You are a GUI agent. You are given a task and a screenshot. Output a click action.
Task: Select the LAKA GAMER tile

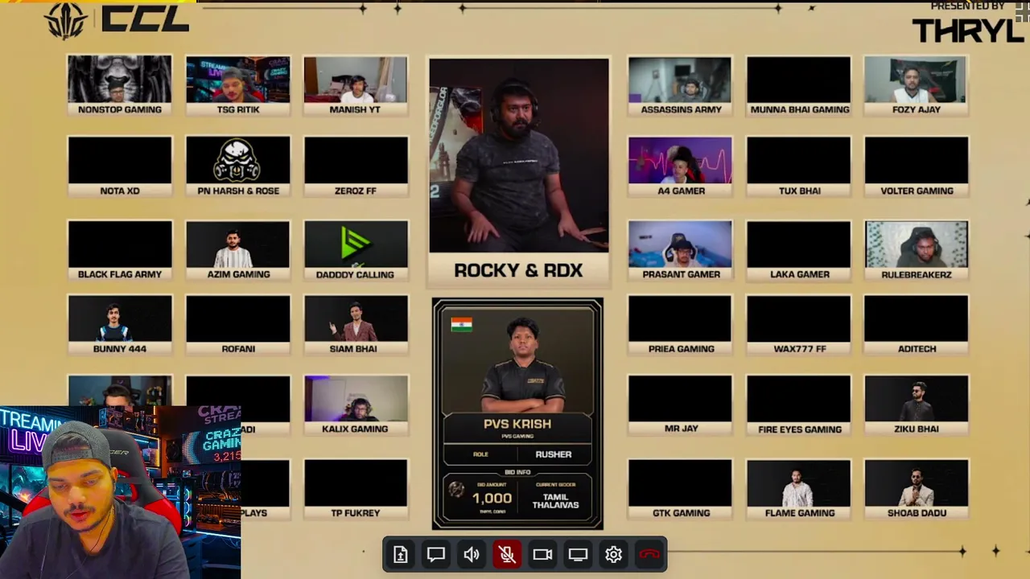point(799,250)
